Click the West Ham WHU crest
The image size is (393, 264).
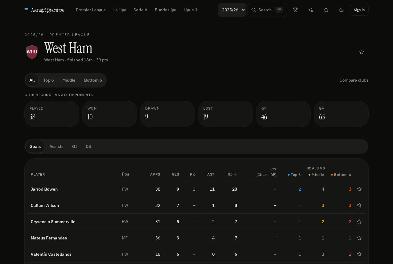(x=32, y=52)
